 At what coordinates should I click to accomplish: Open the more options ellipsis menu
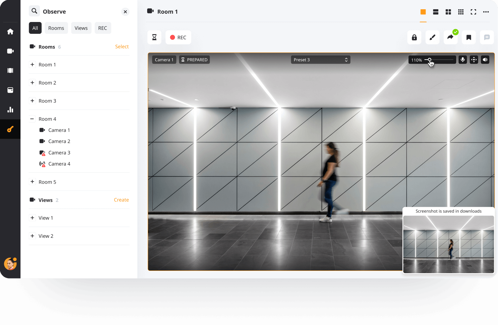(x=486, y=12)
